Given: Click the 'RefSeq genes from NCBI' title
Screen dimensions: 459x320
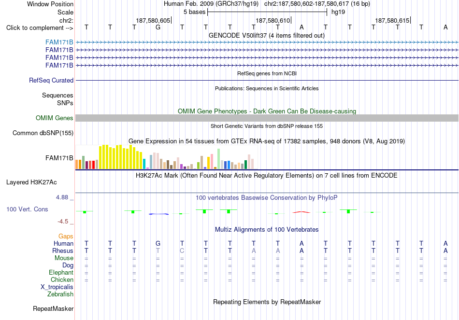Looking at the screenshot, I should pos(267,73).
